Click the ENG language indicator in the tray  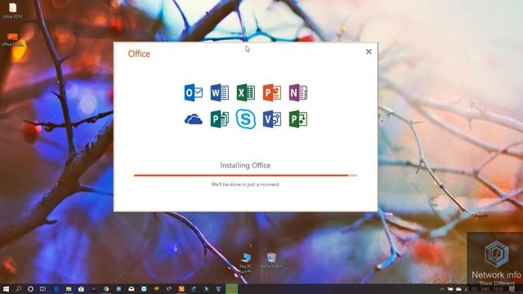485,289
